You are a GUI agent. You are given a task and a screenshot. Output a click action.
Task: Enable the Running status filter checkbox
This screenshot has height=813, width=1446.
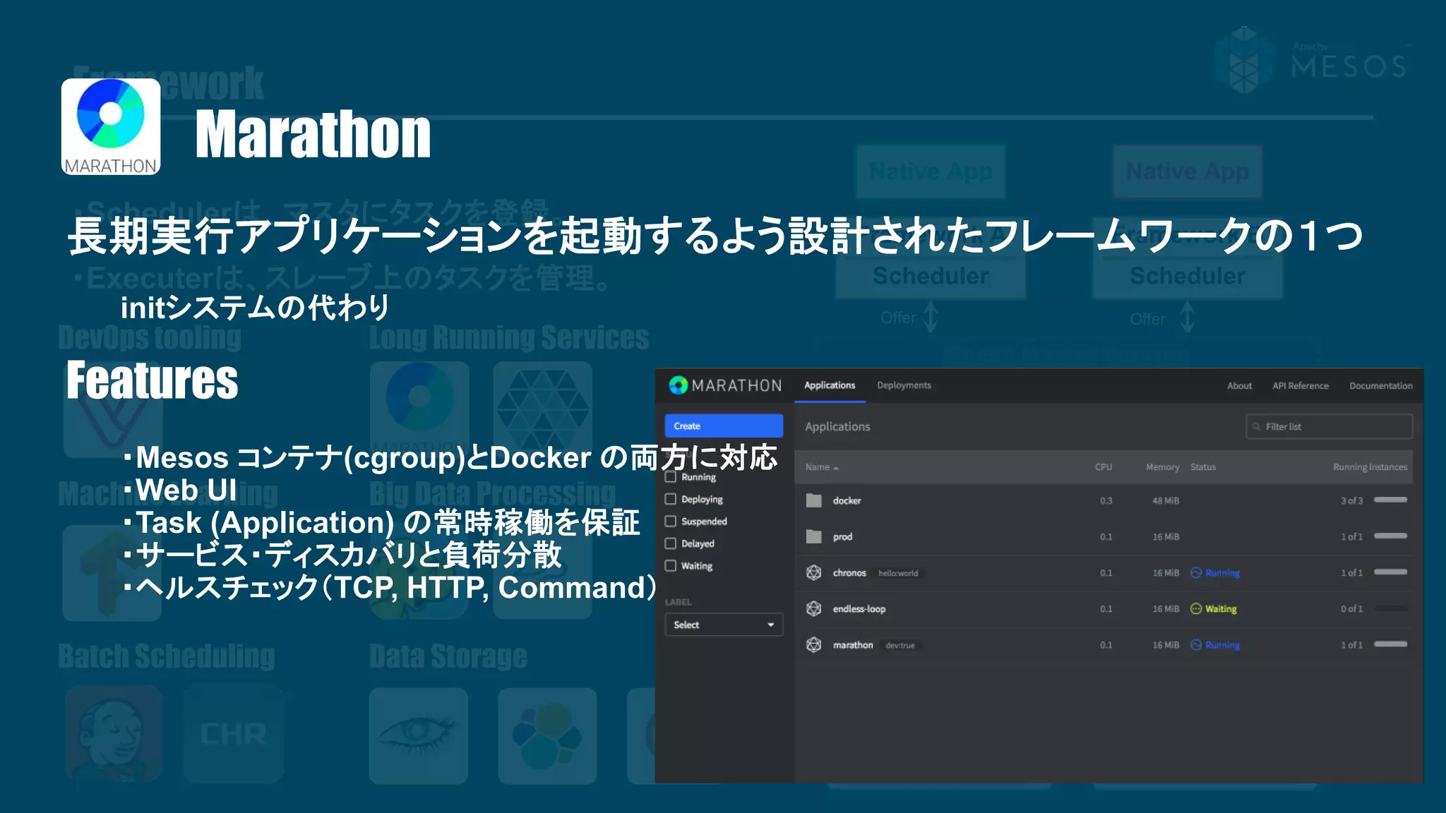pos(671,476)
